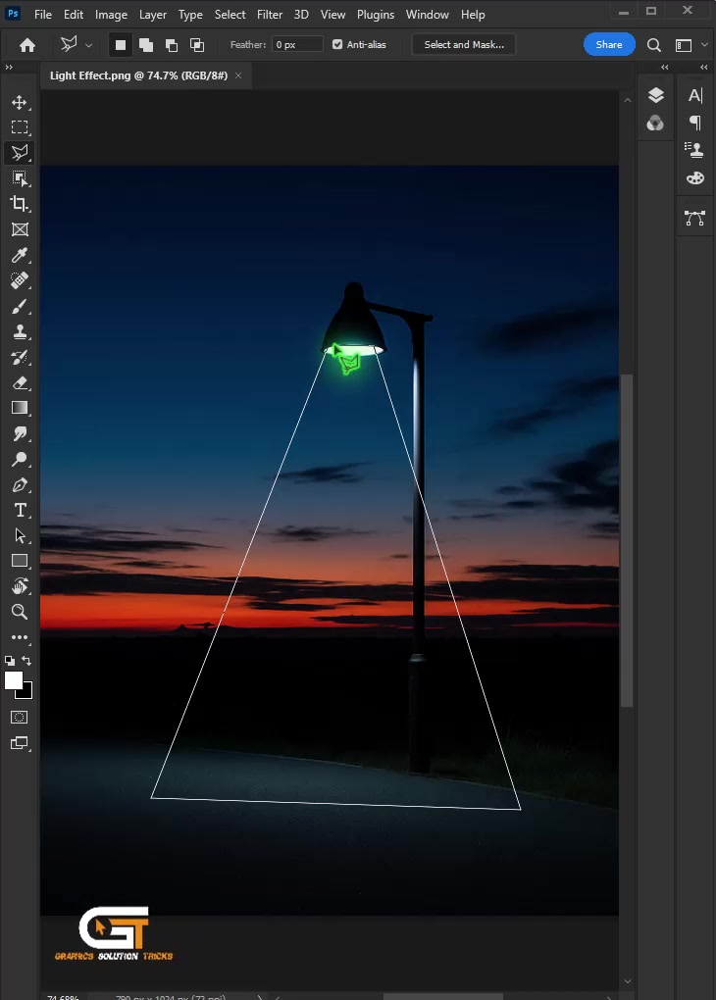Go to Photoshop Home screen
This screenshot has height=1000, width=716.
[27, 45]
